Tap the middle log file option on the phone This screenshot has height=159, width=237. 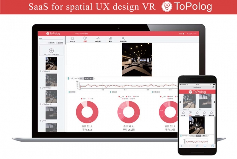coord(198,136)
